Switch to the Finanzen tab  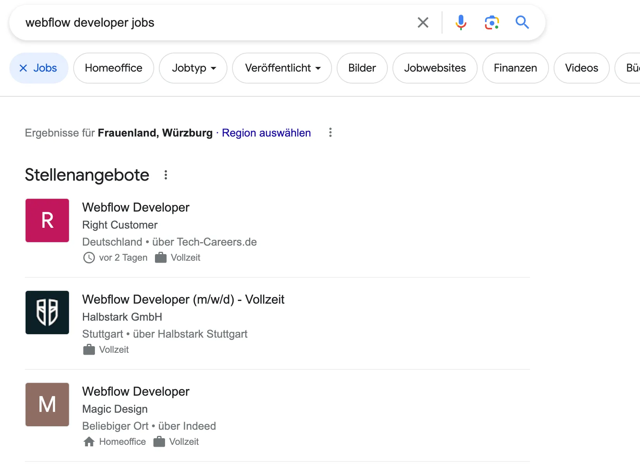(516, 68)
